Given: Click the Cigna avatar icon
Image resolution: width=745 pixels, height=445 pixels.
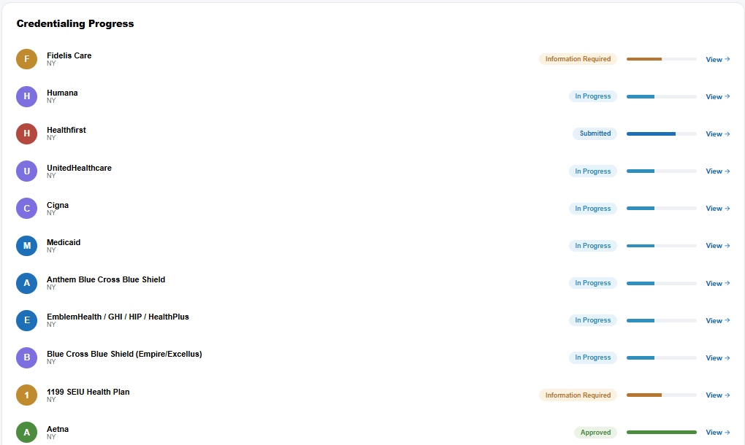Looking at the screenshot, I should [x=26, y=208].
